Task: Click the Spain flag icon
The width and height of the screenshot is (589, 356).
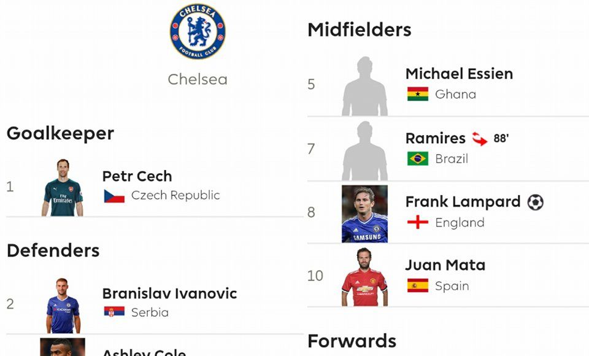Action: click(x=418, y=285)
